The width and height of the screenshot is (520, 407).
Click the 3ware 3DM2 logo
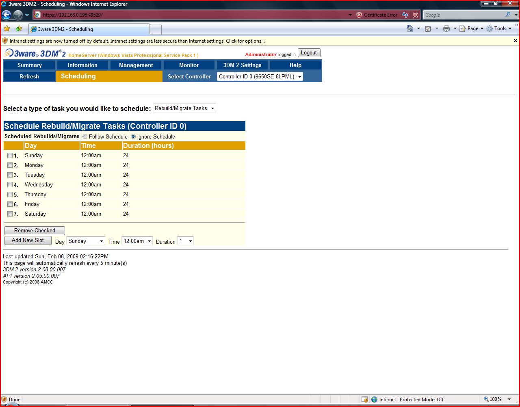(35, 53)
